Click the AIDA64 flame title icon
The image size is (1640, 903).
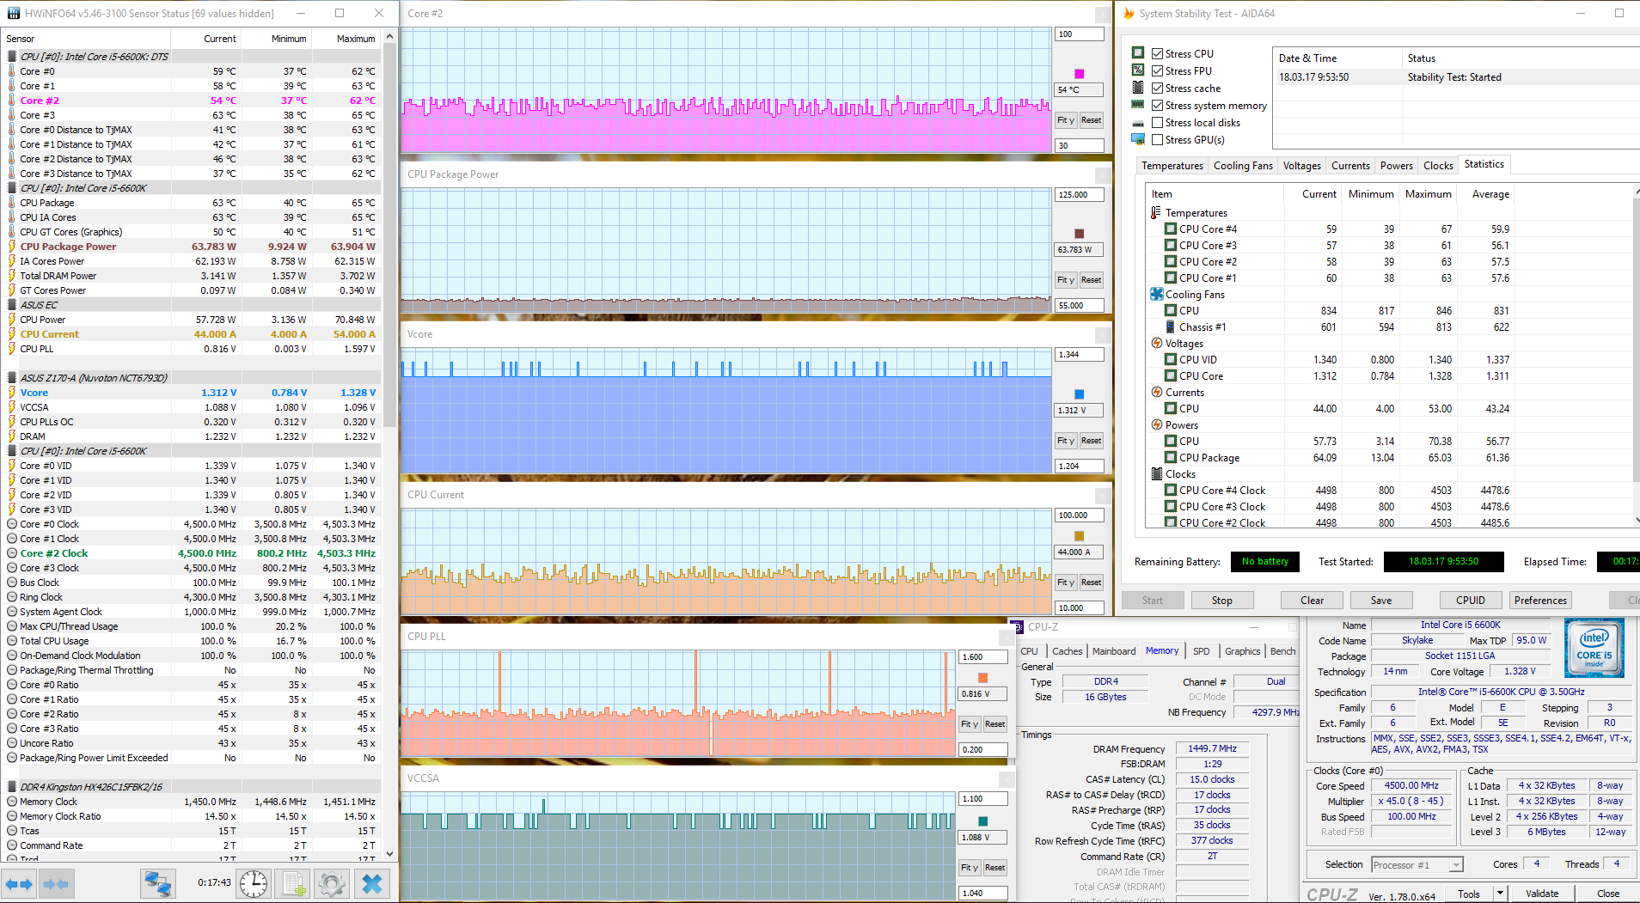pyautogui.click(x=1129, y=13)
